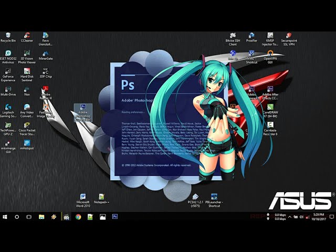The height and width of the screenshot is (252, 336).
Task: Click the MinerGate desktop shortcut
Action: 46,55
